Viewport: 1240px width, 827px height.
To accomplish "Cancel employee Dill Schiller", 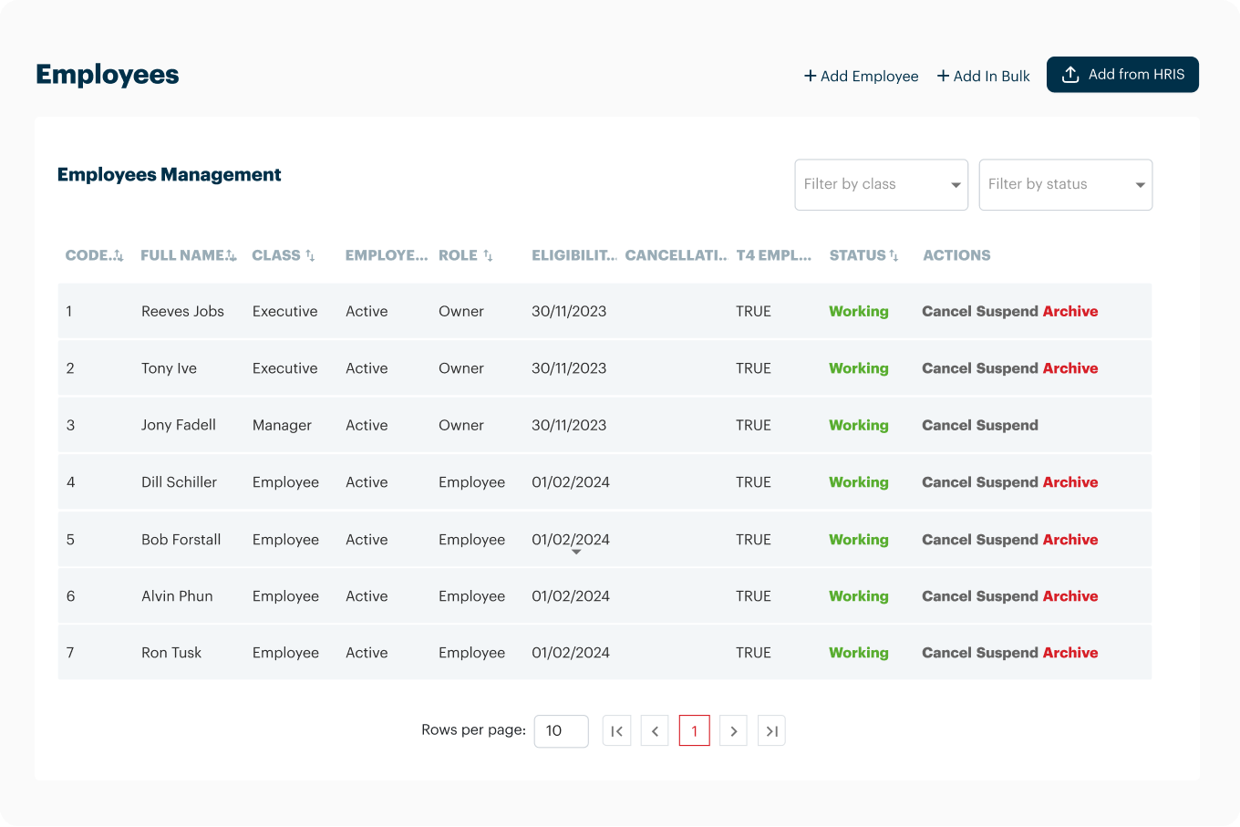I will click(x=946, y=482).
